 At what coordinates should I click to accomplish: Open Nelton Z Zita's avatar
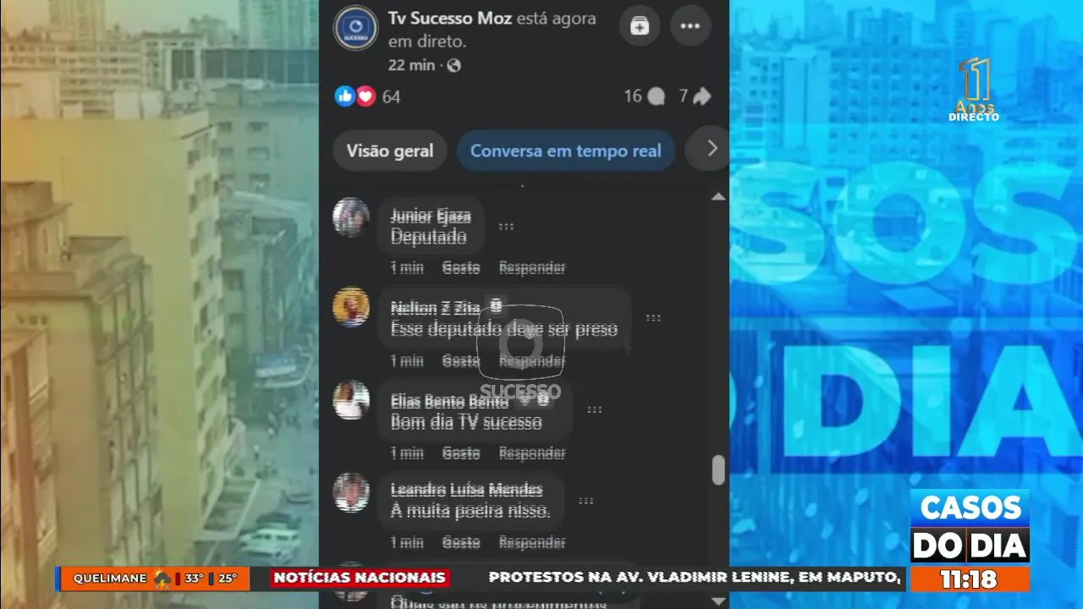351,307
